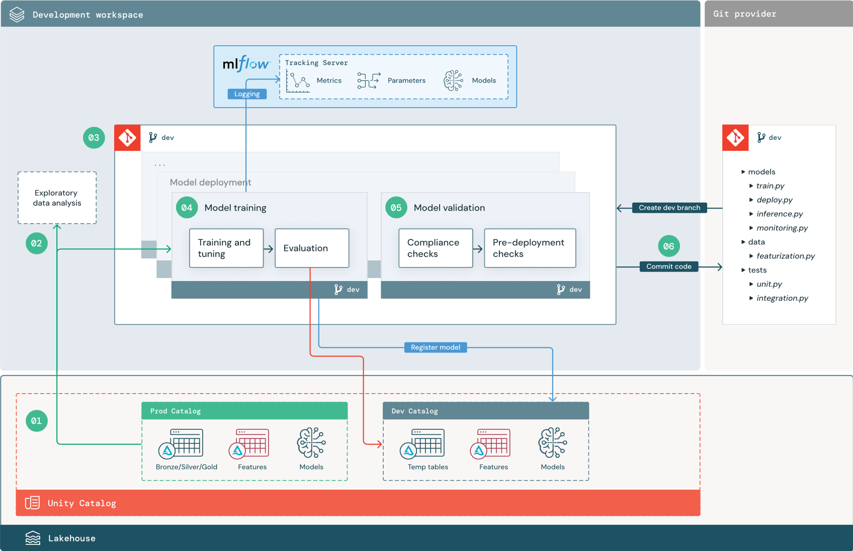Click the Create dev branch label
The image size is (853, 551).
click(669, 207)
